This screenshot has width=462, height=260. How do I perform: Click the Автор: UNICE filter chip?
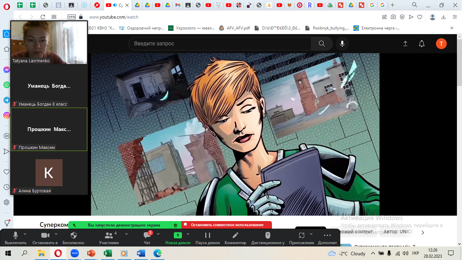[398, 232]
